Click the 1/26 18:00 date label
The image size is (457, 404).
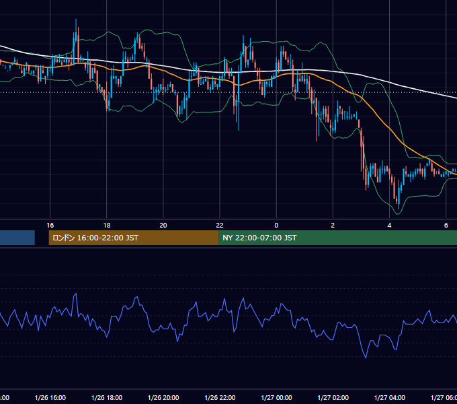pyautogui.click(x=107, y=397)
